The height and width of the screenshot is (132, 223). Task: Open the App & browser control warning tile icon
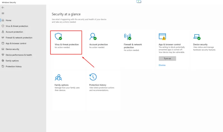click(162, 36)
